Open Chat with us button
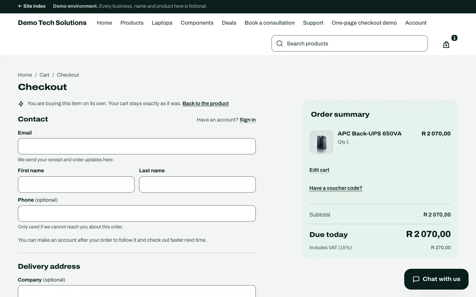Viewport: 476px width, 297px height. tap(436, 279)
